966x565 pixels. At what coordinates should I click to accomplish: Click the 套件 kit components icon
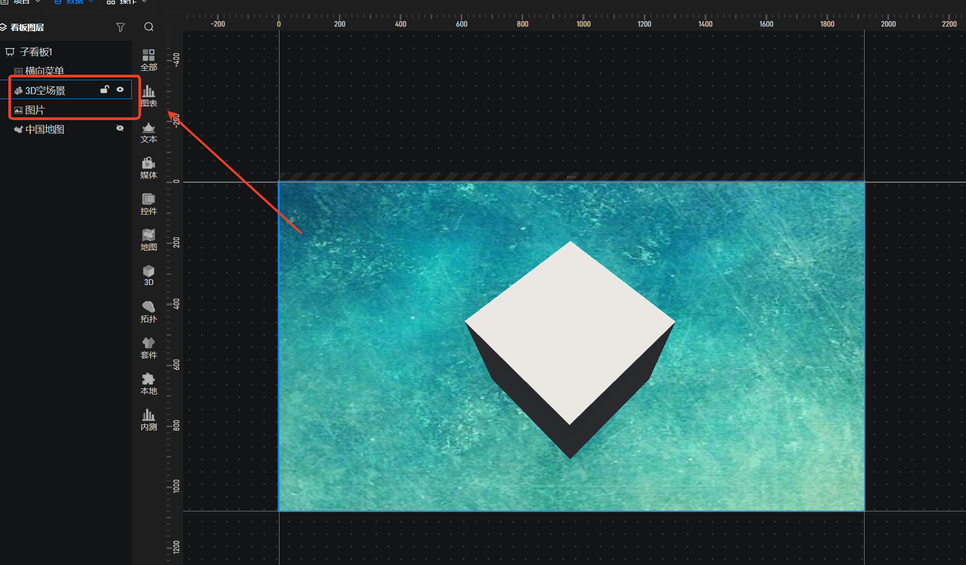click(x=148, y=348)
